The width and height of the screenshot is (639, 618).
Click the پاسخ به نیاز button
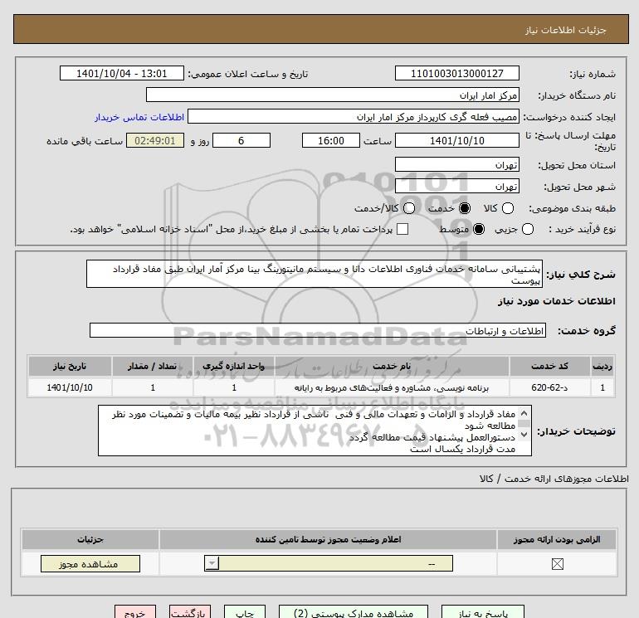(483, 612)
